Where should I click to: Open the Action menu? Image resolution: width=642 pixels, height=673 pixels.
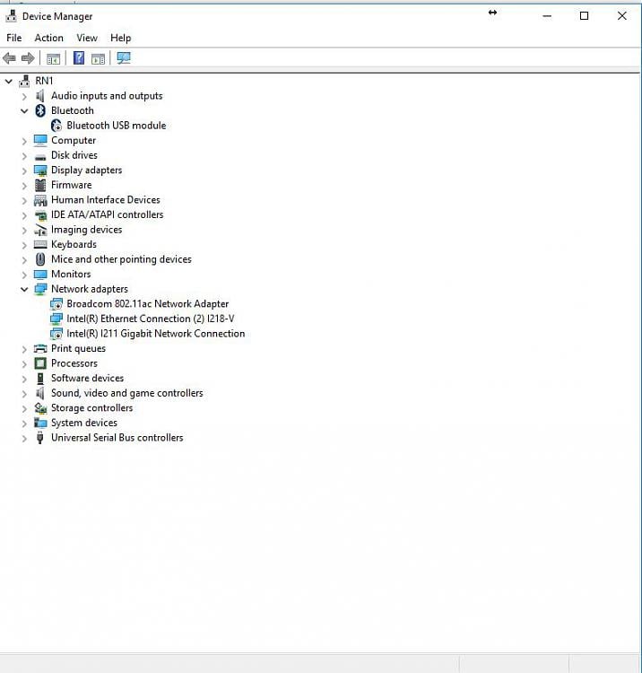click(49, 38)
